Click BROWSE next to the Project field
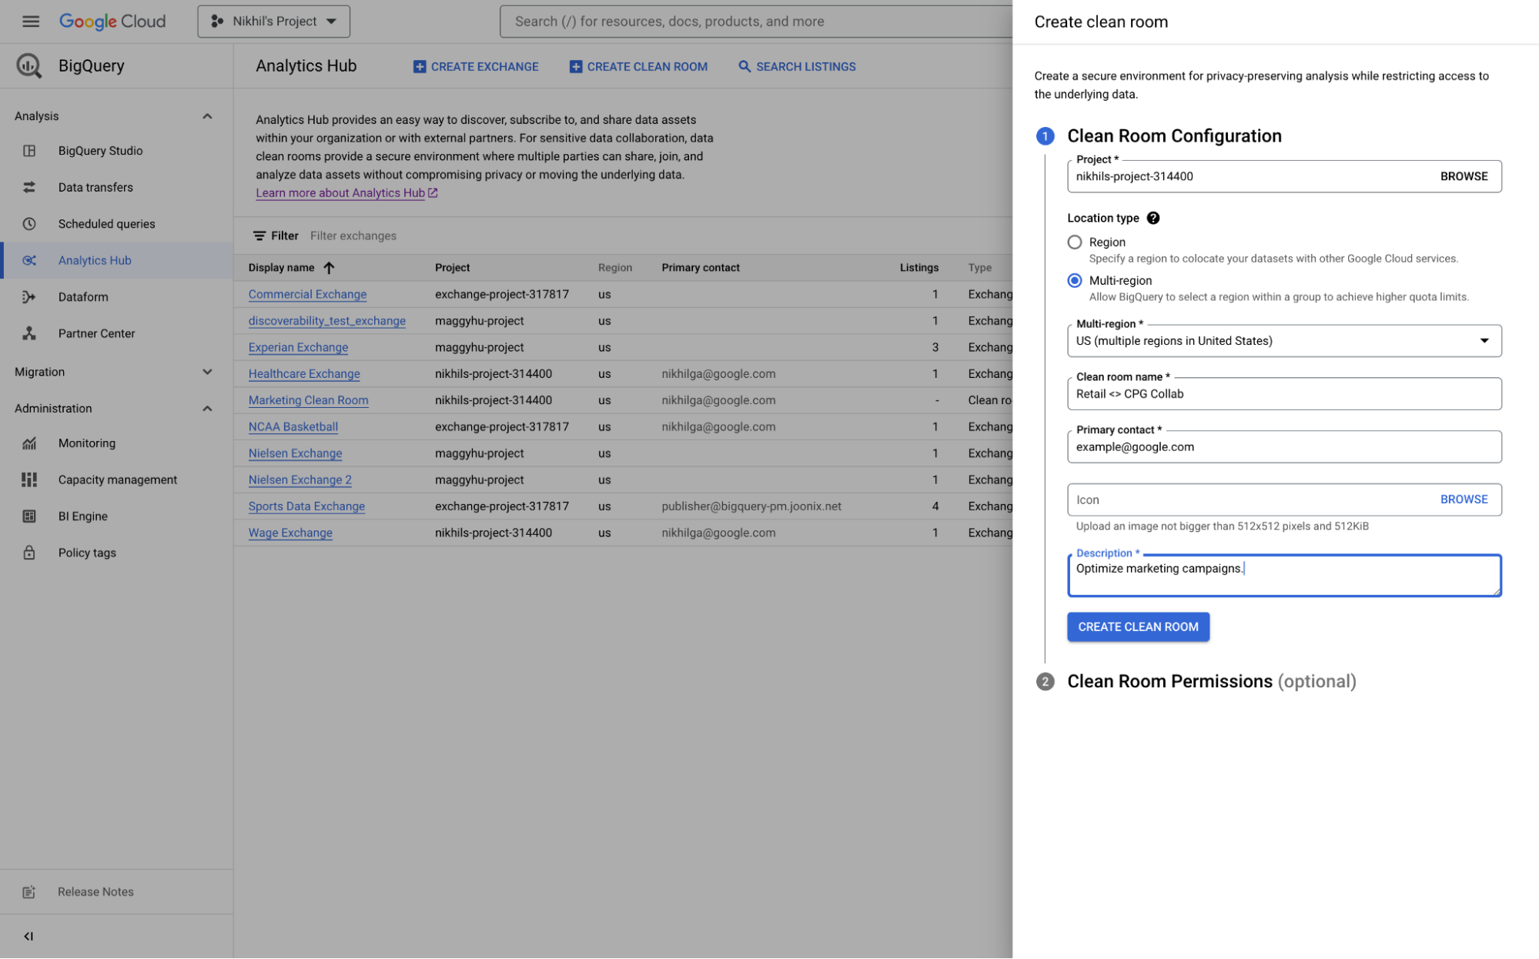Viewport: 1539px width, 959px height. coord(1464,176)
